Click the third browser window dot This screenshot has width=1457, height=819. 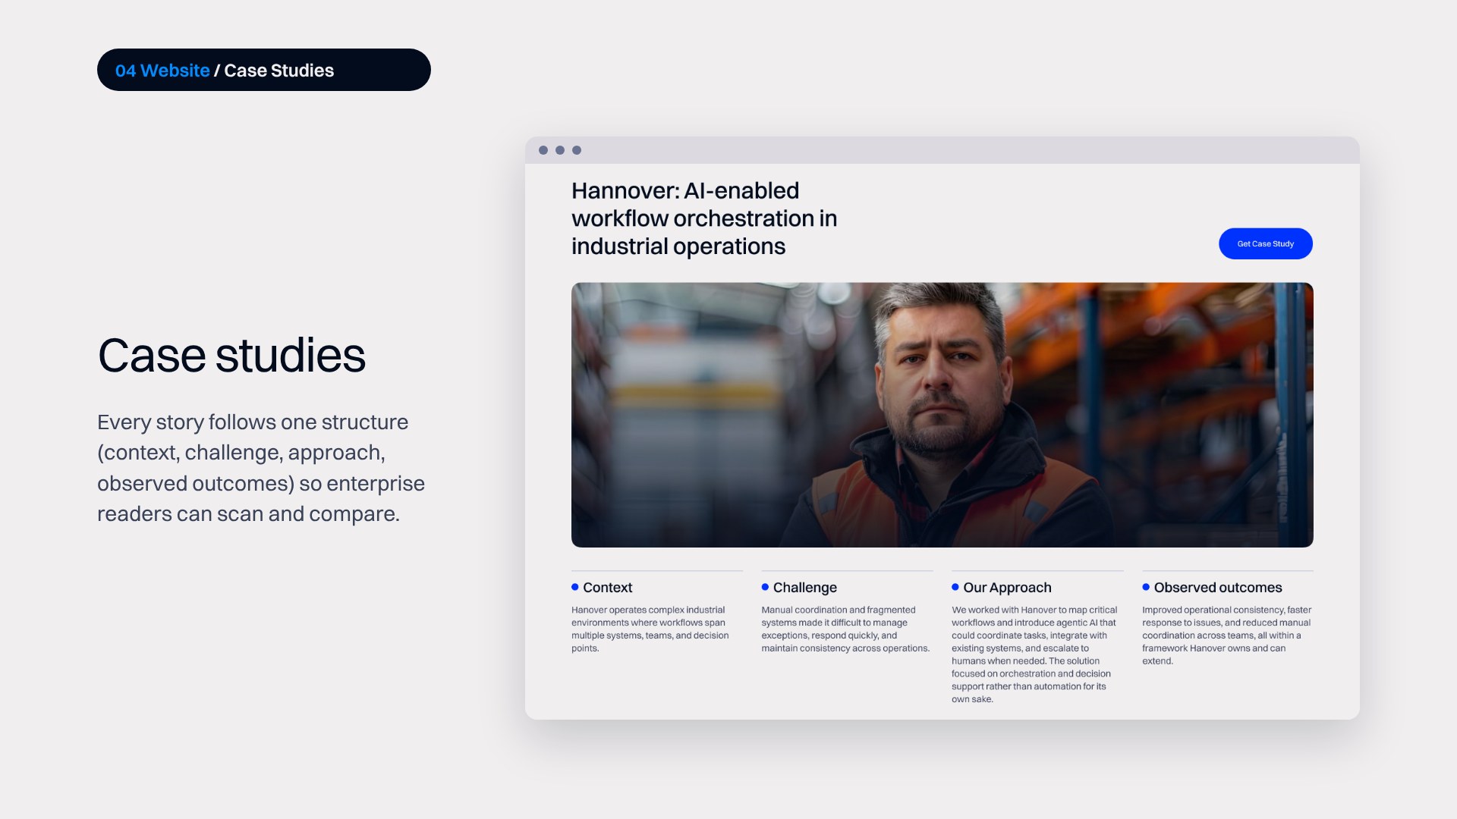point(577,150)
